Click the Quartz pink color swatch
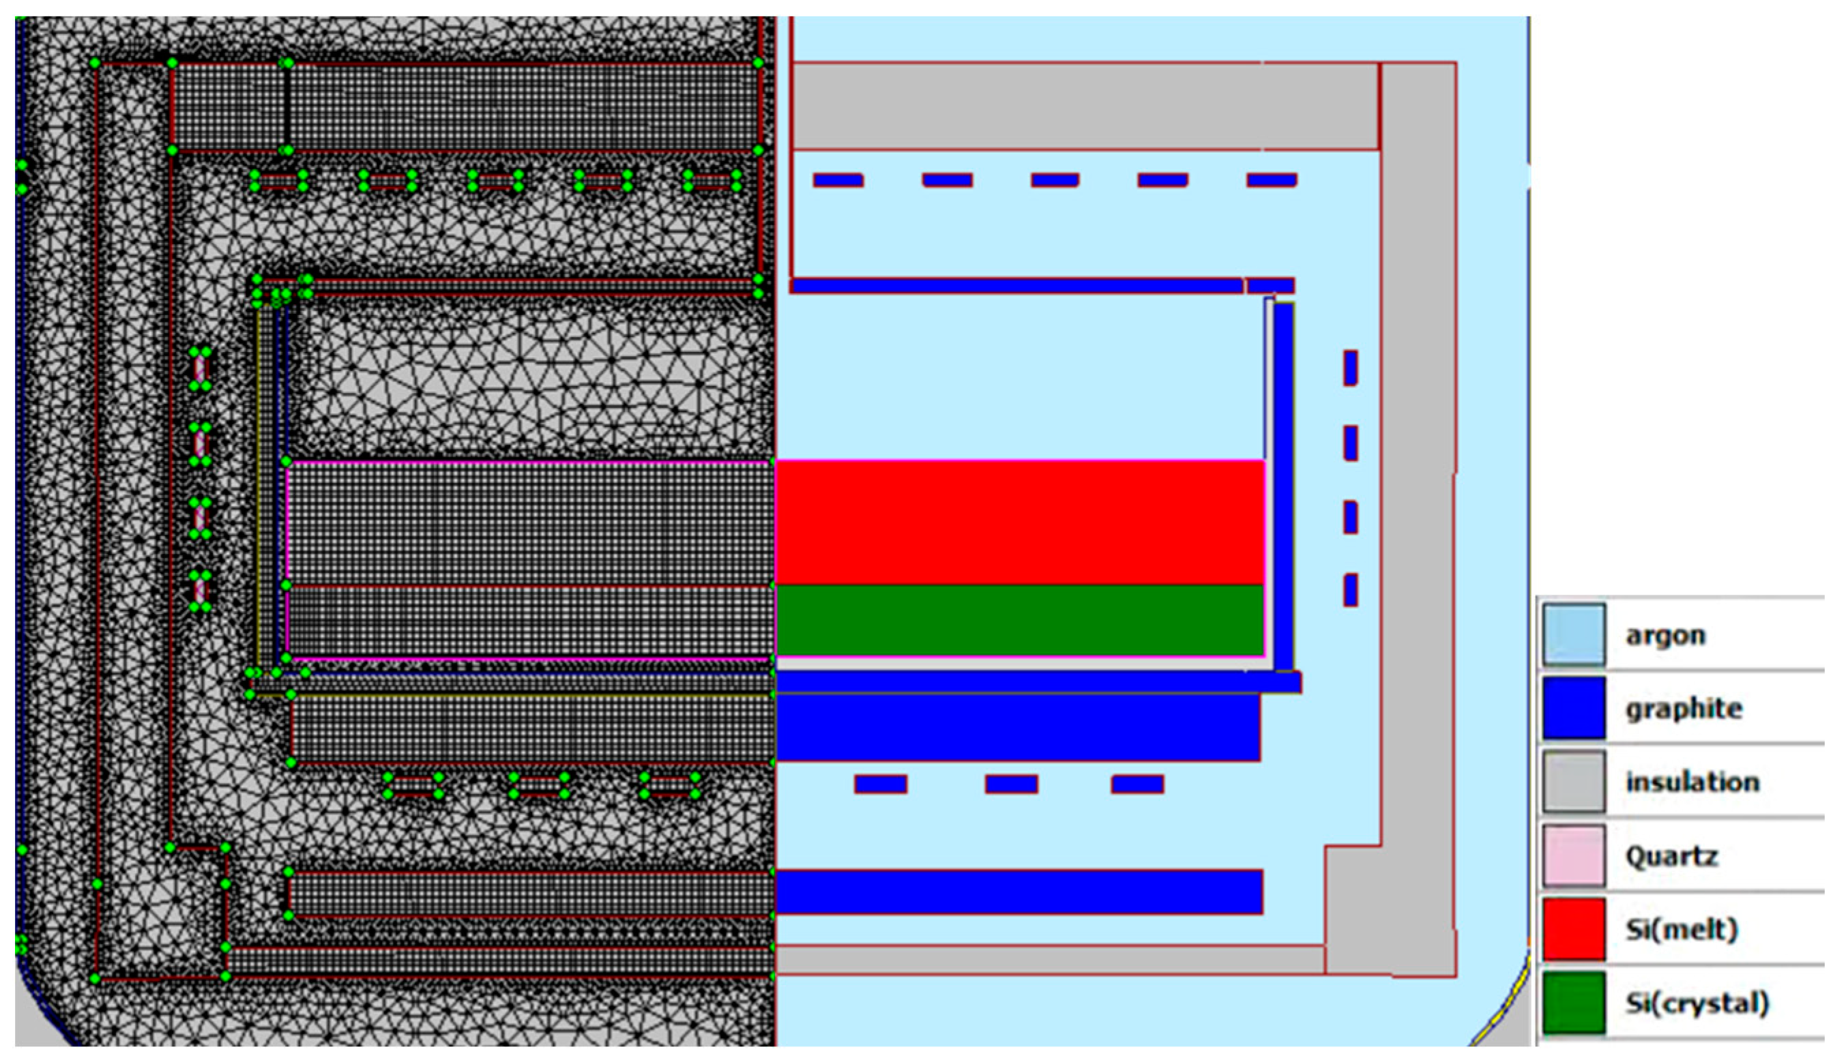This screenshot has height=1060, width=1846. (x=1573, y=855)
